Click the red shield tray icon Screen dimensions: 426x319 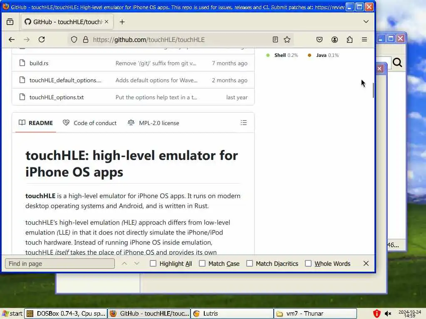(376, 314)
